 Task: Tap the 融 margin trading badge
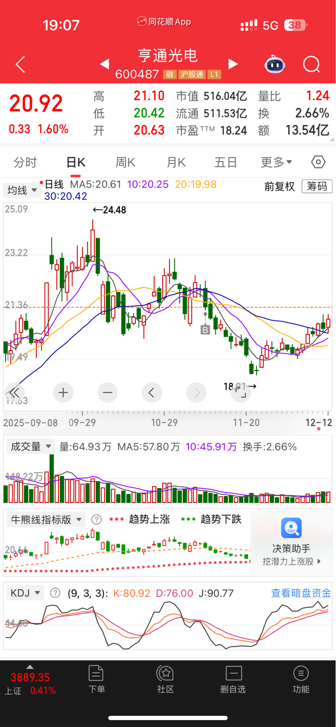pos(170,74)
